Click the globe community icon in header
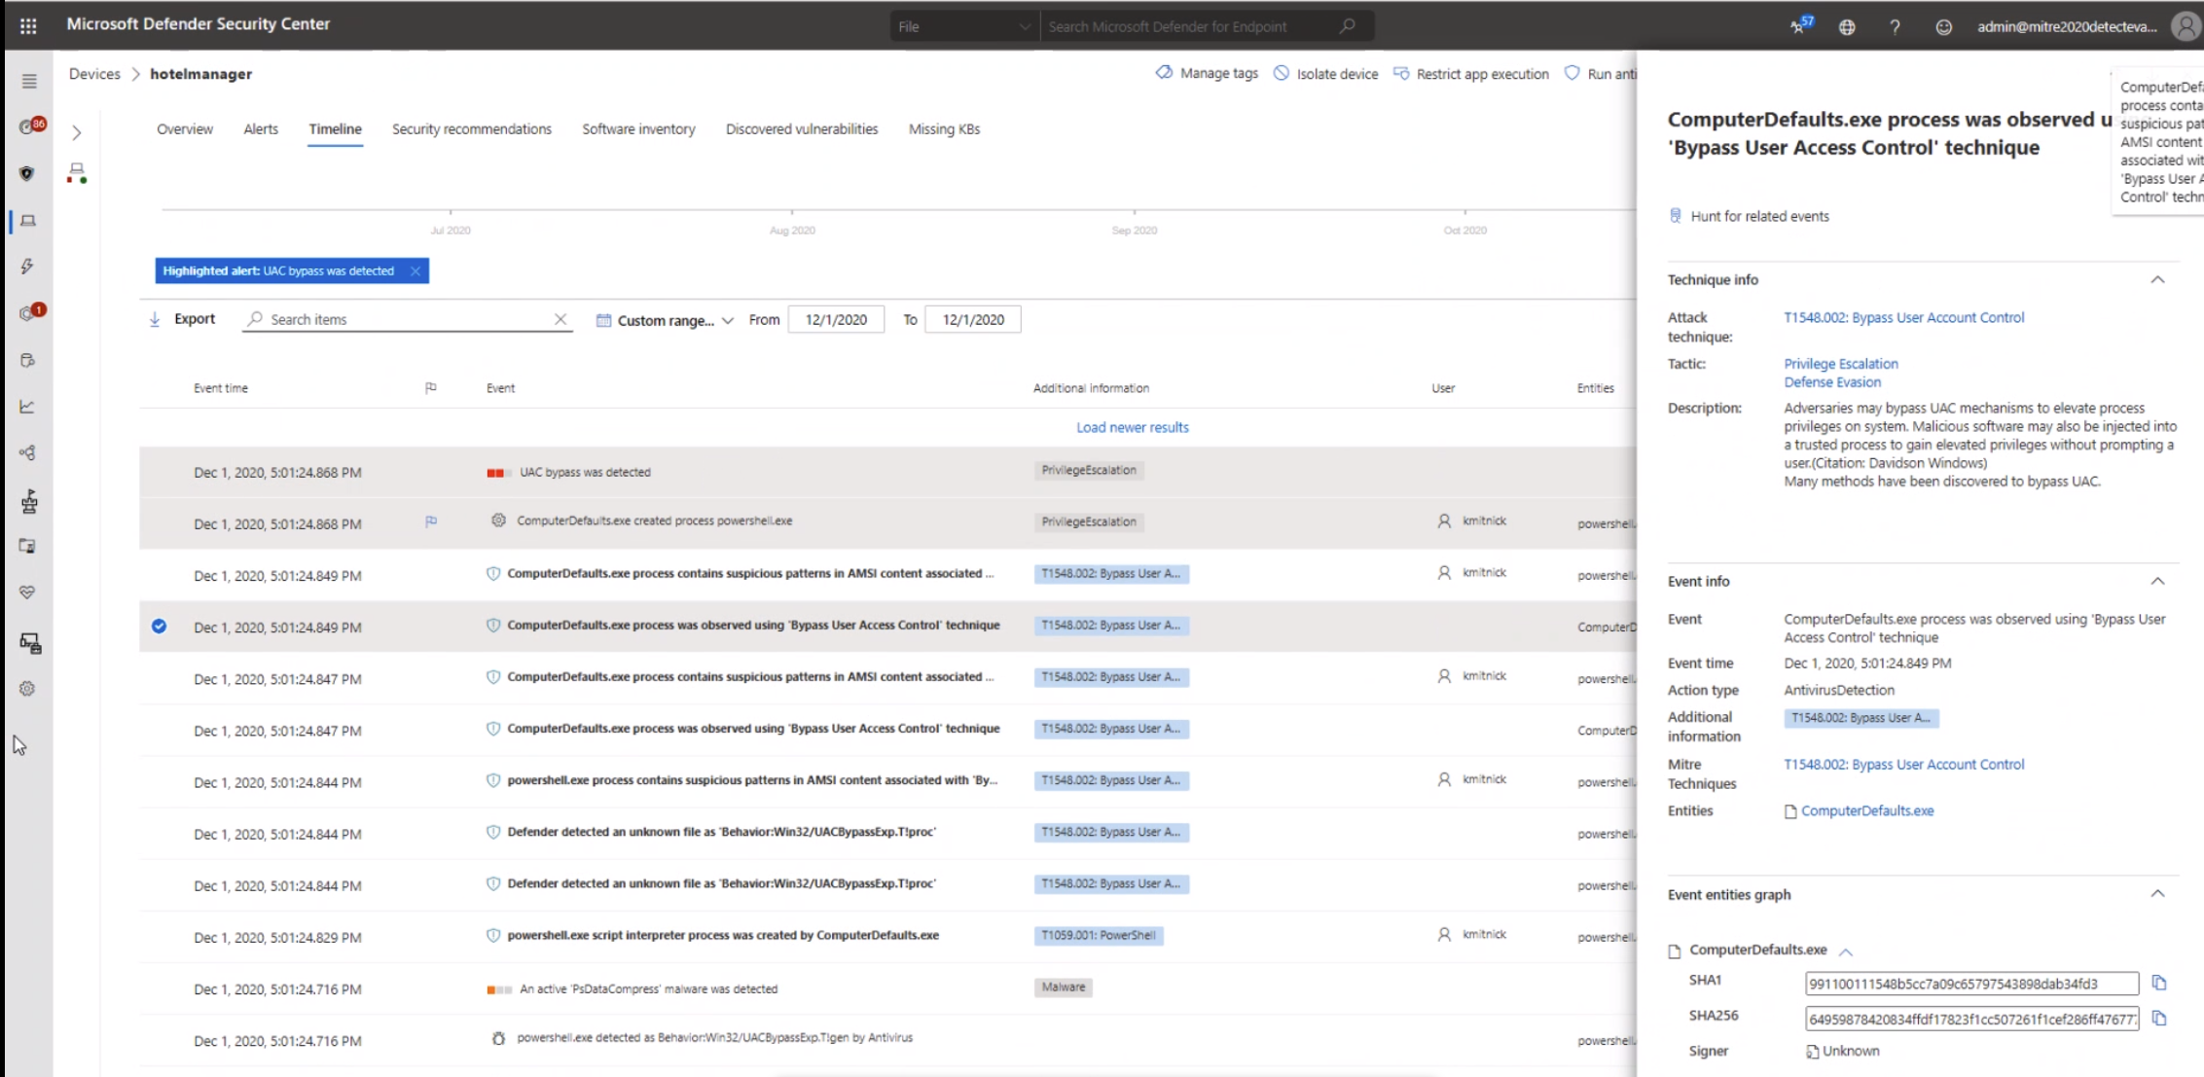This screenshot has width=2204, height=1077. tap(1847, 26)
